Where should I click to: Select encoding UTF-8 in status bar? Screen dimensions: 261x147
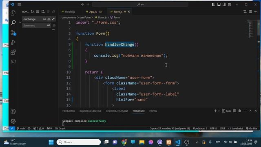click(213, 128)
